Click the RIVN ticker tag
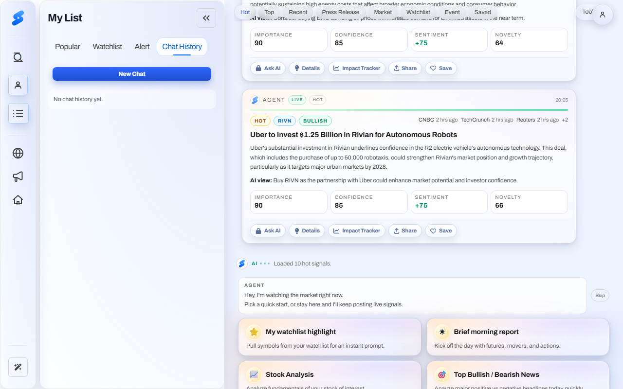The height and width of the screenshot is (389, 623). [285, 121]
